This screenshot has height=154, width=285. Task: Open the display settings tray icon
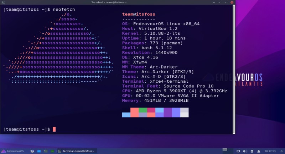point(239,151)
